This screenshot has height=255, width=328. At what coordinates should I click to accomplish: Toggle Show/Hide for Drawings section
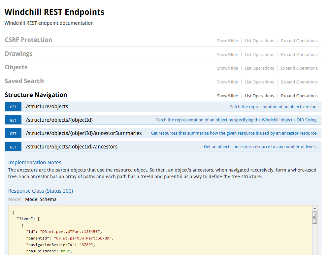pos(227,55)
